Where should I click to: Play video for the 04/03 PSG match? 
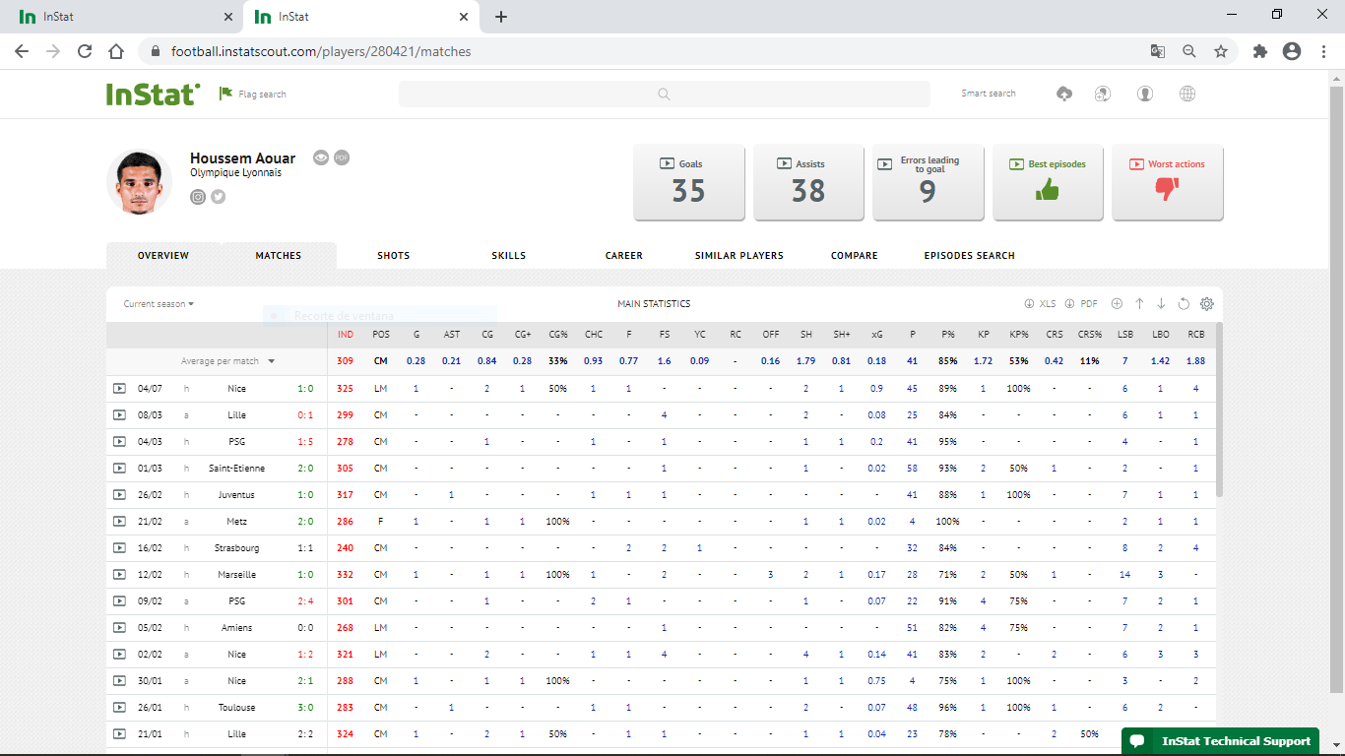[x=119, y=442]
